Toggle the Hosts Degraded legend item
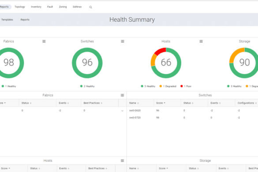 [x=168, y=86]
